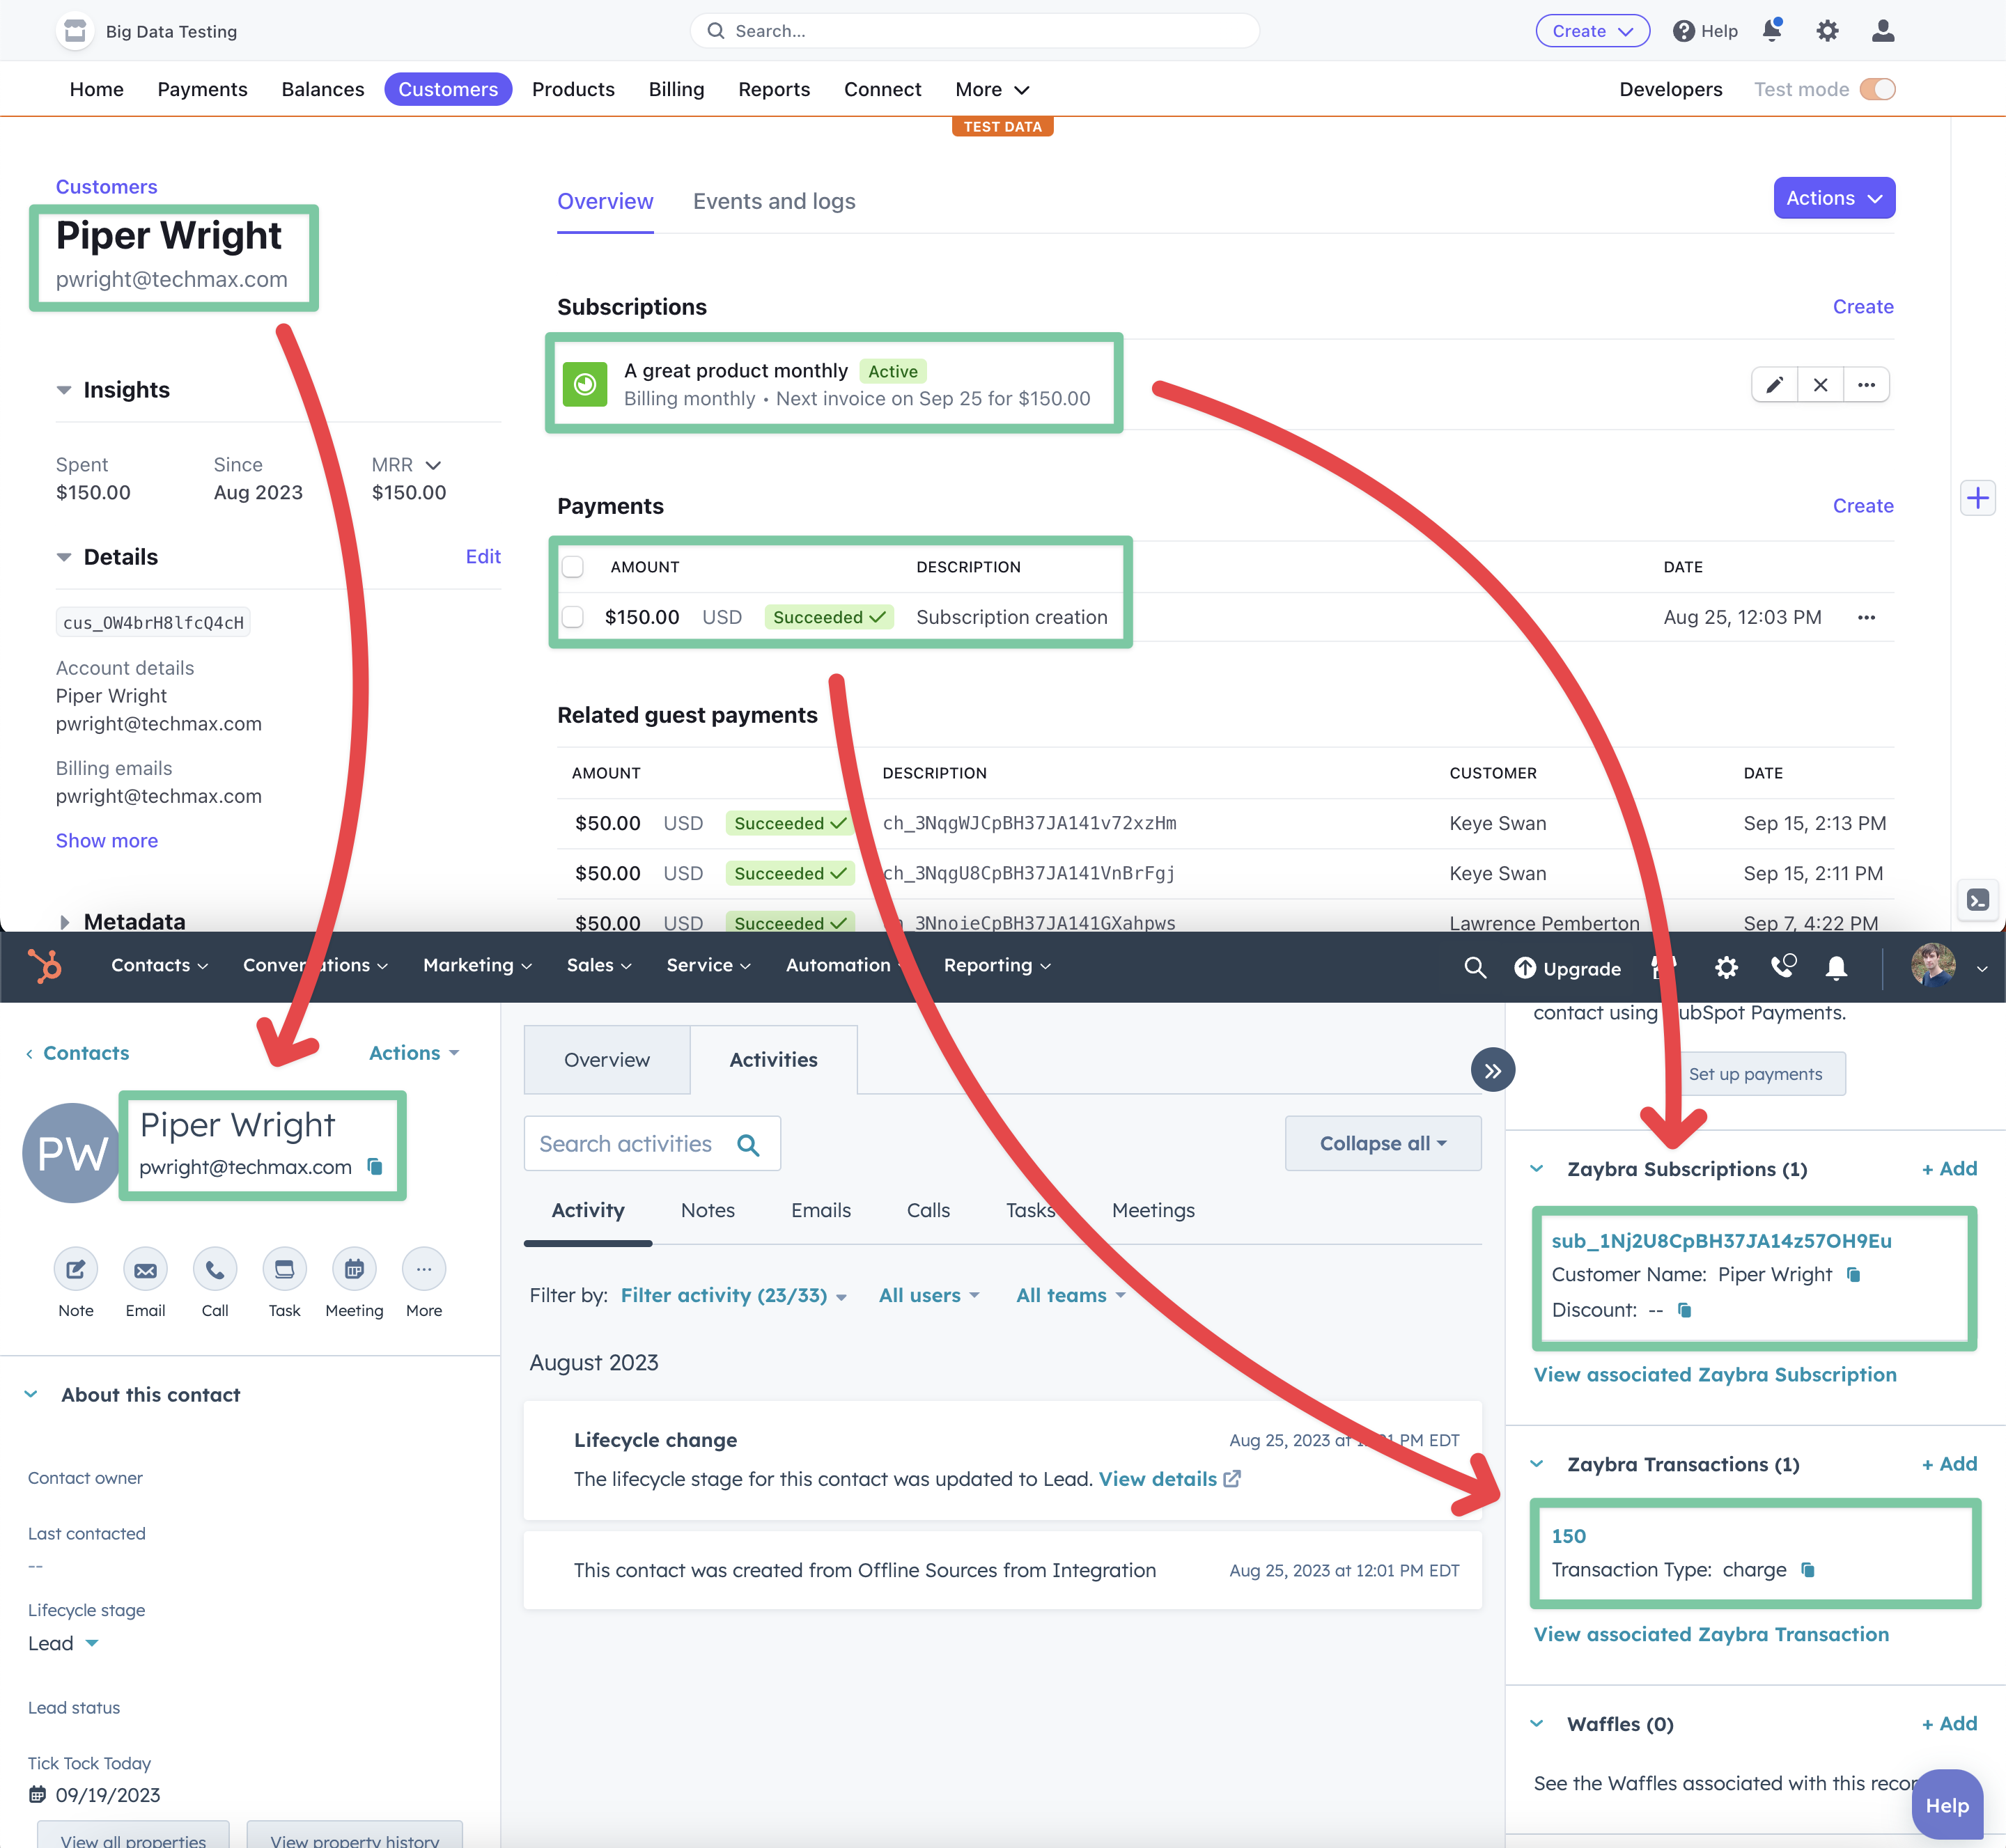Viewport: 2006px width, 1848px height.
Task: Click View associated Zaybra Subscription
Action: (1714, 1374)
